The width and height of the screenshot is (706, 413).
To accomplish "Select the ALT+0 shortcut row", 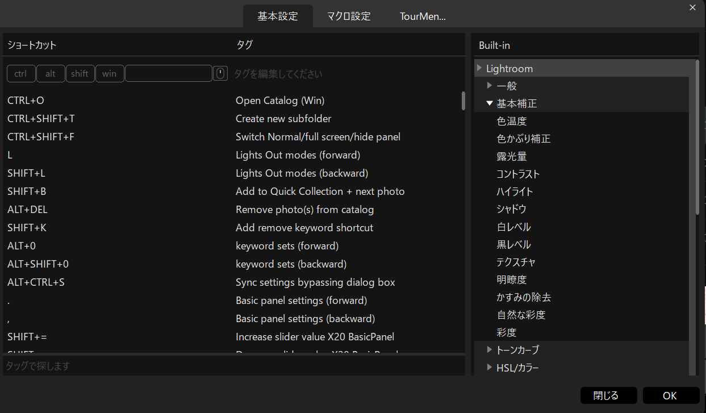I will click(x=22, y=246).
